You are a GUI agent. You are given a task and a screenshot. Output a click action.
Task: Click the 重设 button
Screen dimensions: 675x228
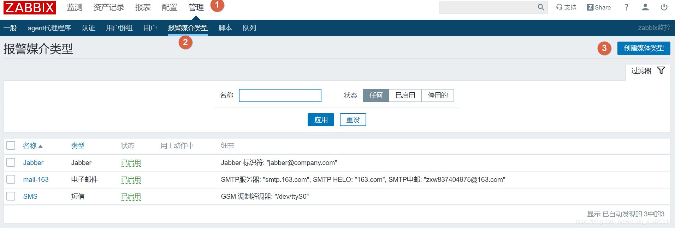pyautogui.click(x=353, y=120)
